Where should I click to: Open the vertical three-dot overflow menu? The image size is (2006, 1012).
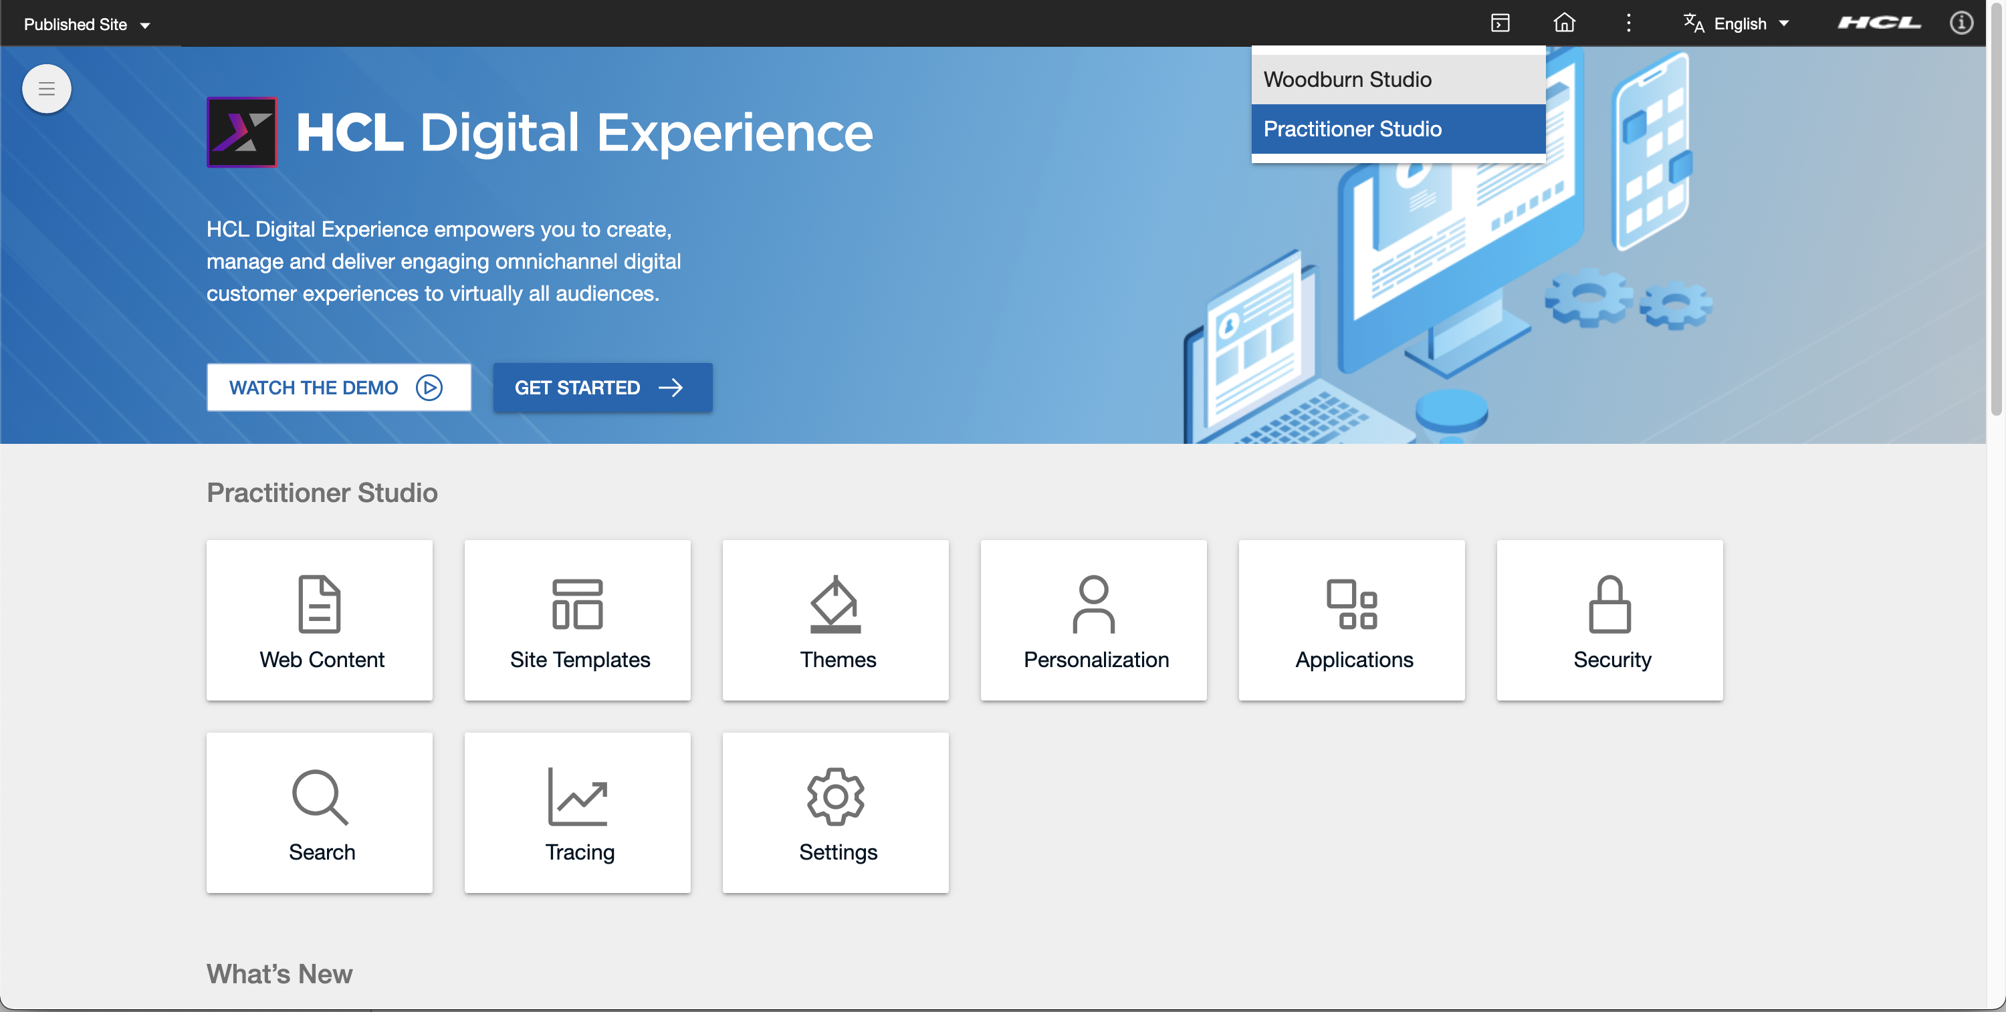pos(1628,23)
